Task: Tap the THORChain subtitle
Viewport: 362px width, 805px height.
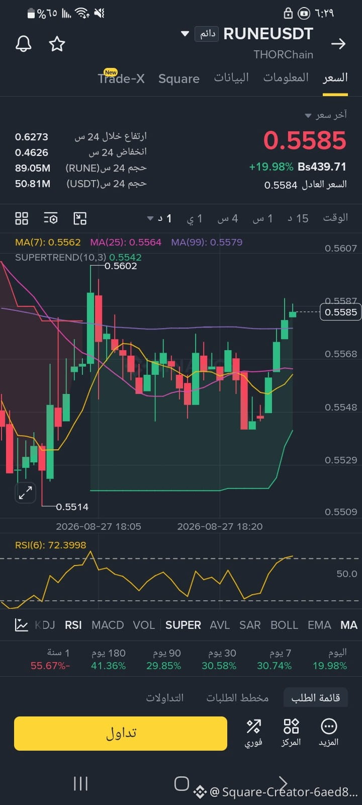Action: [x=283, y=55]
